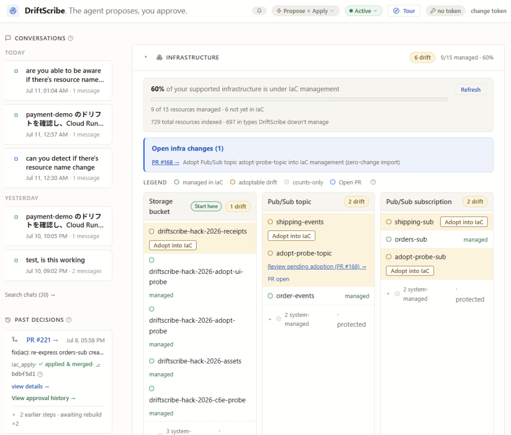Click the Conversations chat bubble icon
This screenshot has width=511, height=435.
click(x=8, y=38)
